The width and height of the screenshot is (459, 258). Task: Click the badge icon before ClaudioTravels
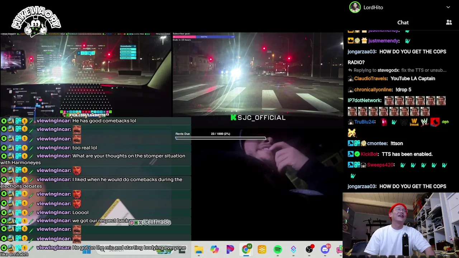pos(350,78)
